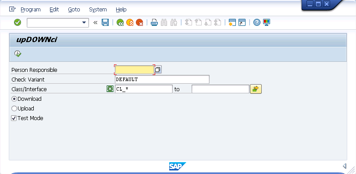Click the green Enter checkmark icon

click(x=18, y=22)
